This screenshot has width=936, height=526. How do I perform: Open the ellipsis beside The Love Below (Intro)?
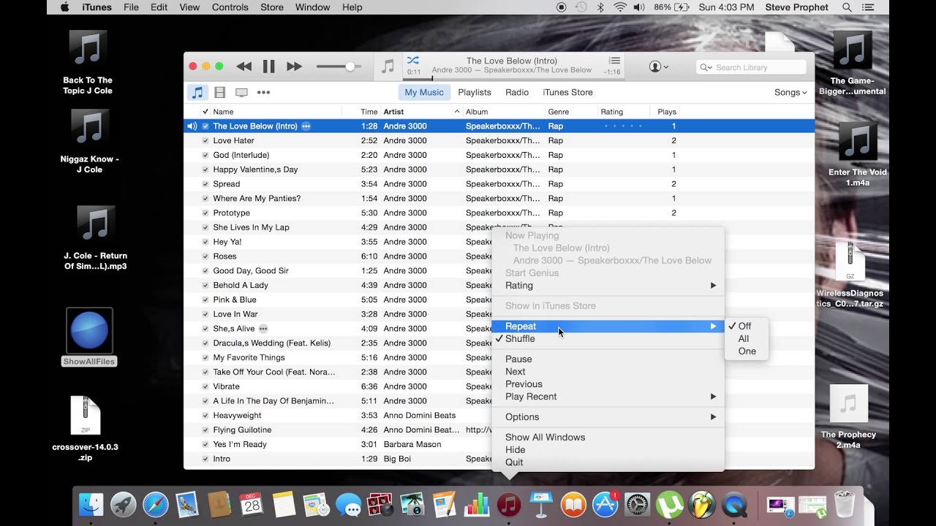coord(306,126)
